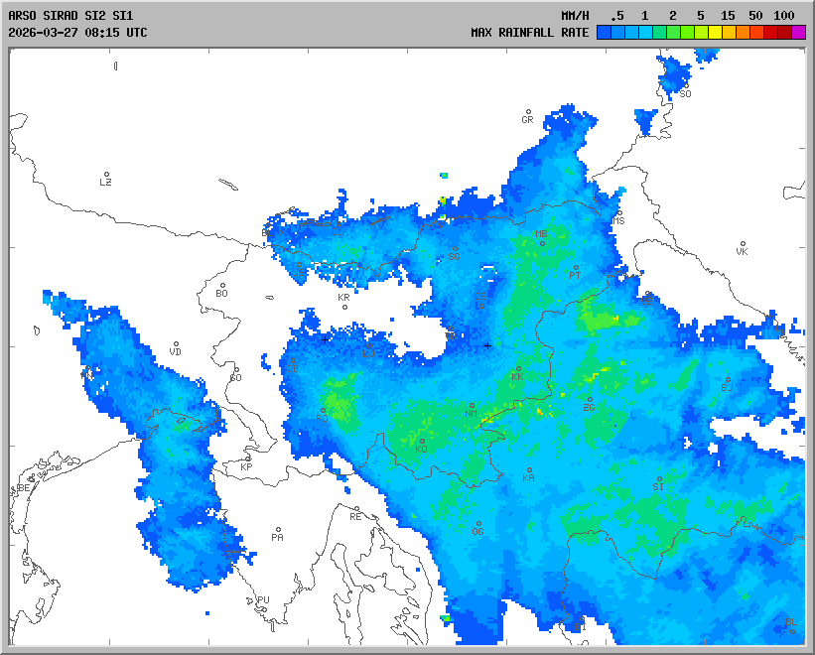815x655 pixels.
Task: Select the KR city marker
Action: (x=344, y=307)
